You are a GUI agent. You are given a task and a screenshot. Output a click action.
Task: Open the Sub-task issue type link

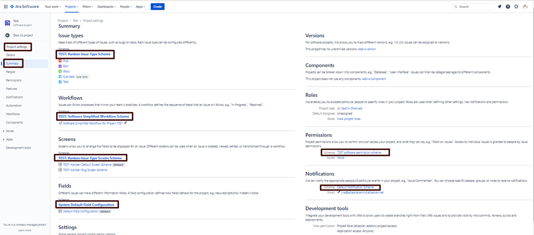[69, 77]
